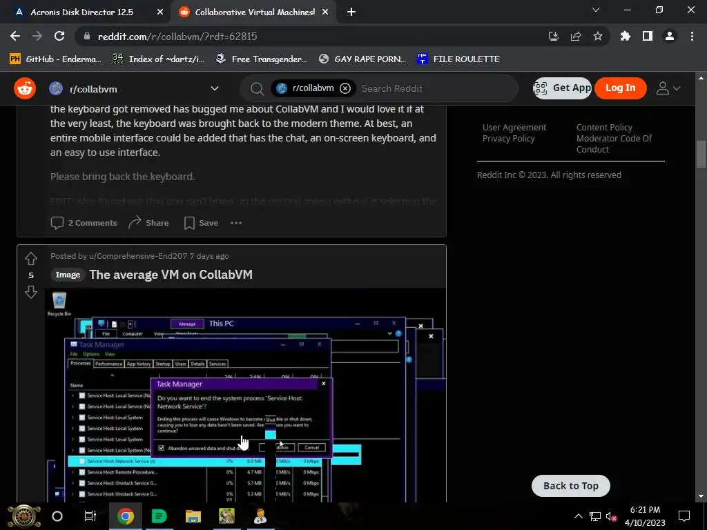This screenshot has height=530, width=707.
Task: Show hidden system tray icons
Action: pos(578,516)
